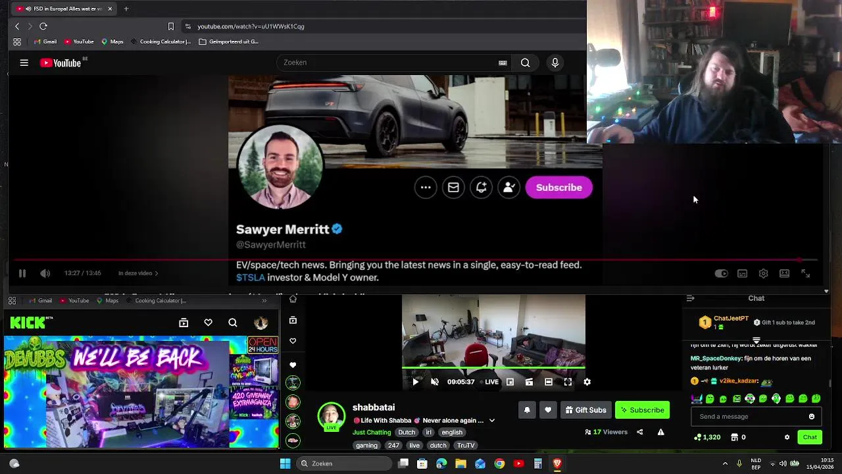The height and width of the screenshot is (474, 842).
Task: Go back with the browser back arrow
Action: tap(17, 26)
